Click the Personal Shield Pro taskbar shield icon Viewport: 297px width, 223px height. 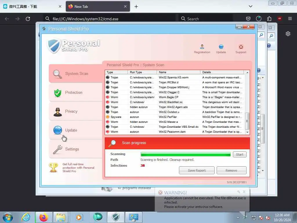116,217
